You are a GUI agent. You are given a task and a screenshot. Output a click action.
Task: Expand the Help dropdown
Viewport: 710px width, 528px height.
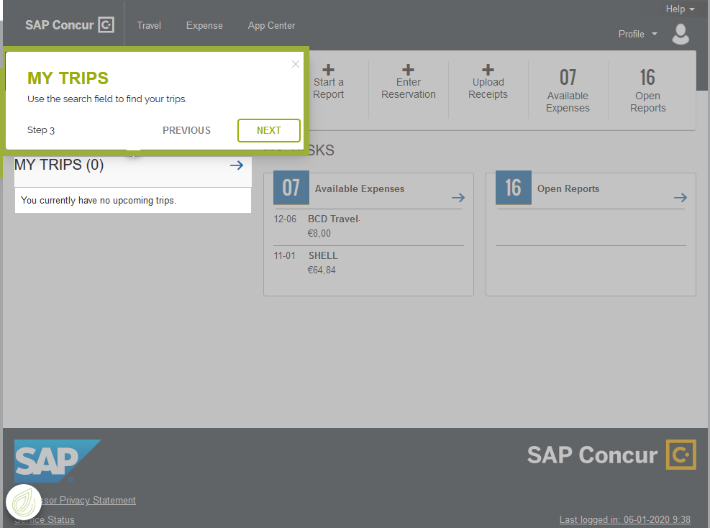click(x=680, y=9)
